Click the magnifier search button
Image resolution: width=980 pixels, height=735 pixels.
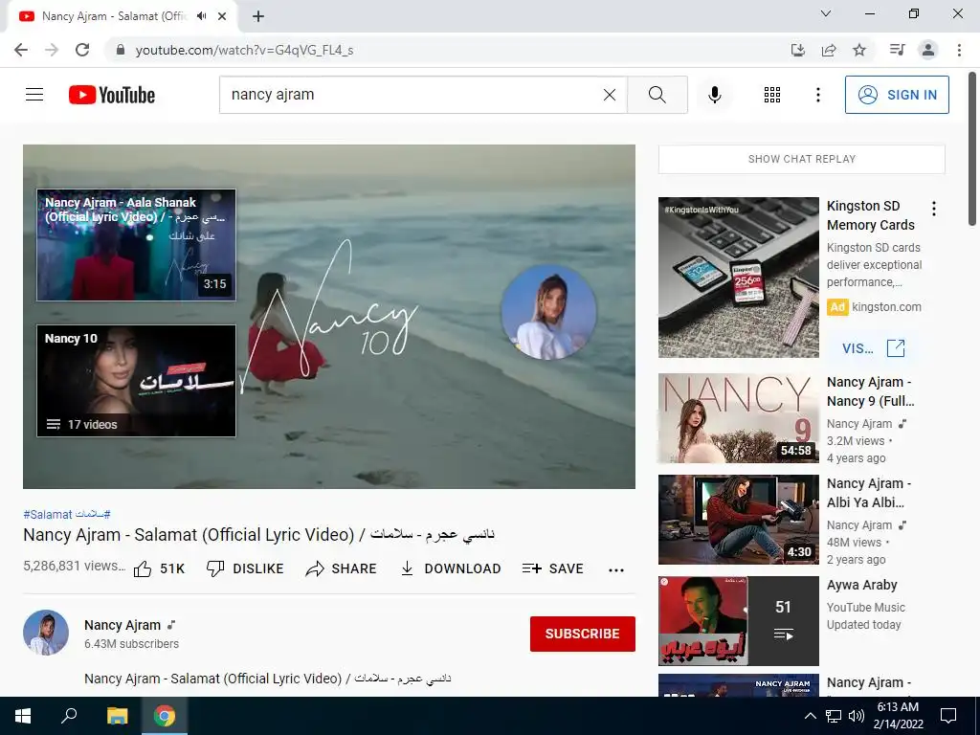657,95
